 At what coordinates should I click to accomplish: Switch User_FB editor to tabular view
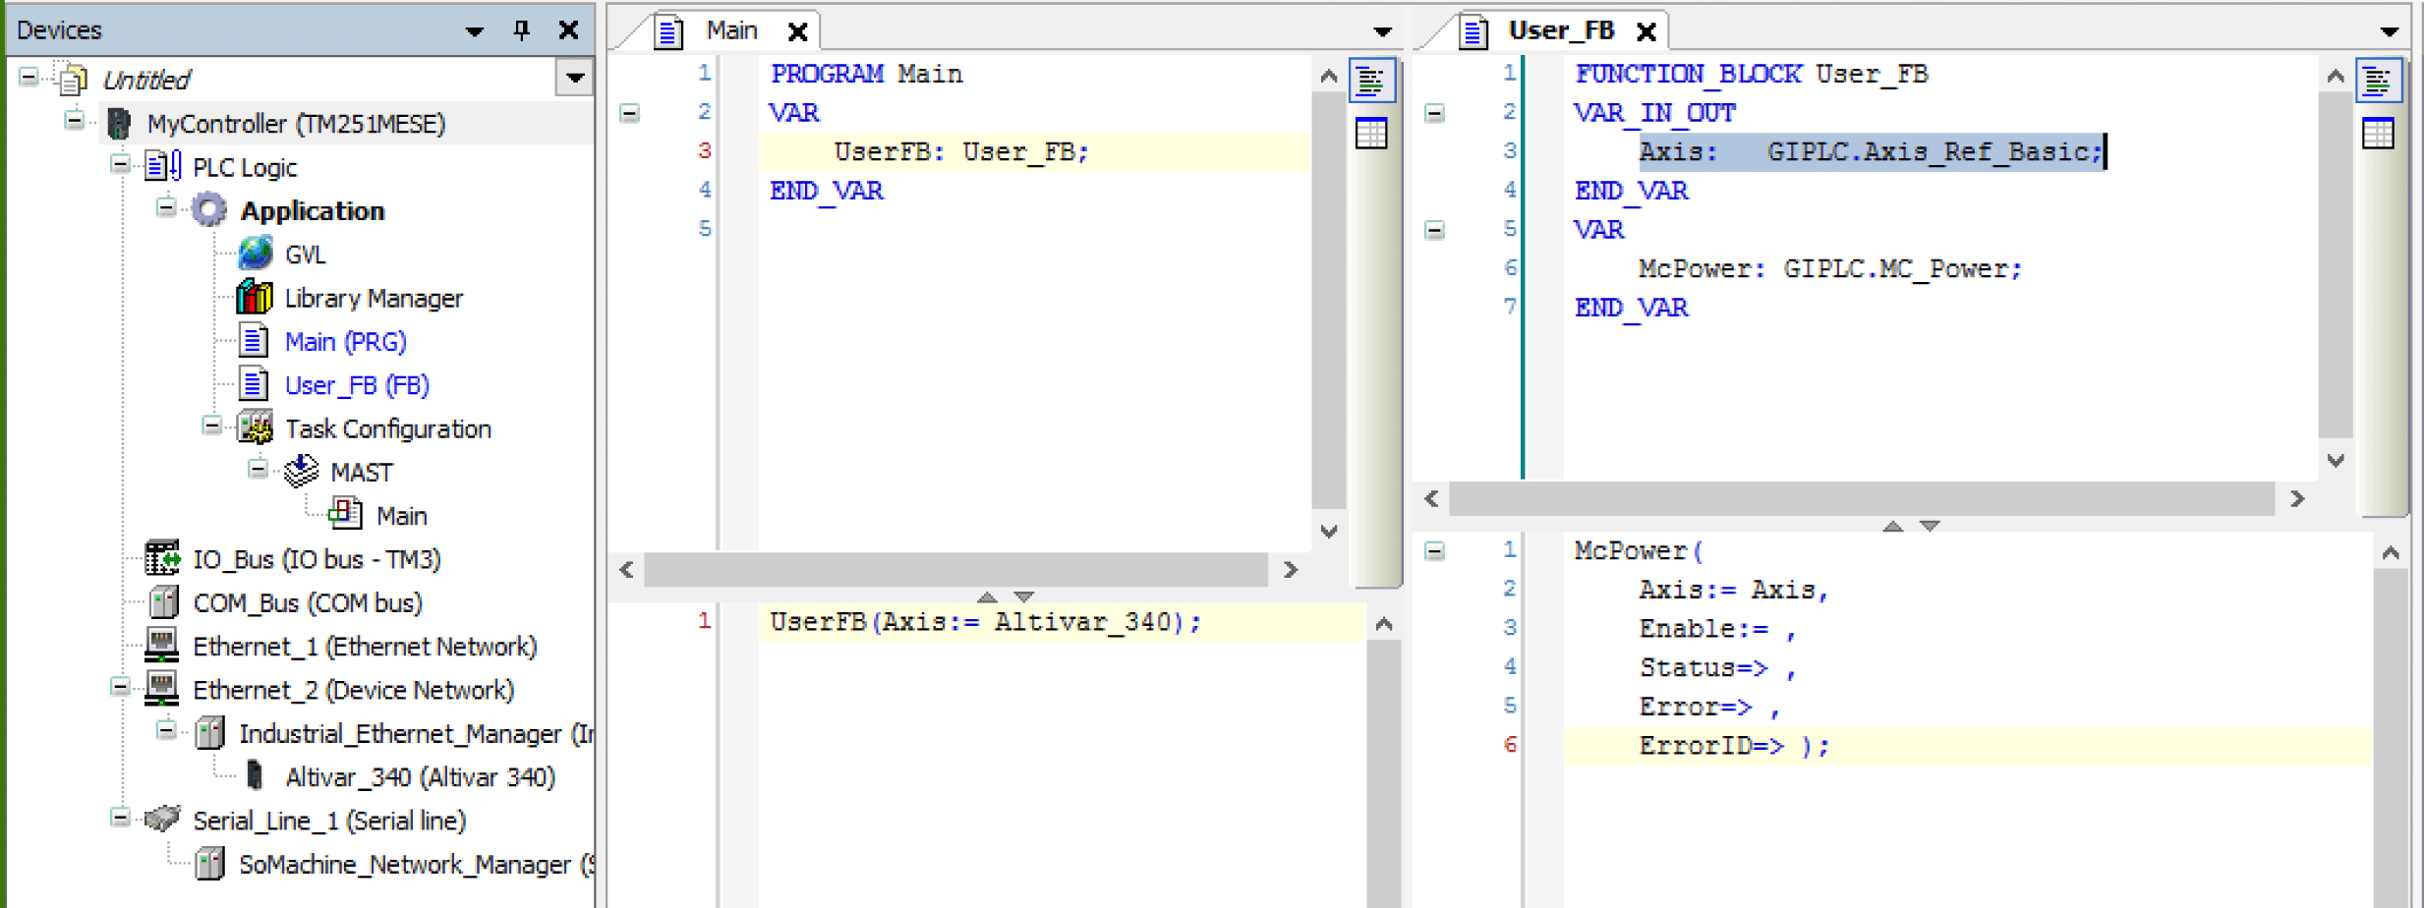pos(2377,133)
